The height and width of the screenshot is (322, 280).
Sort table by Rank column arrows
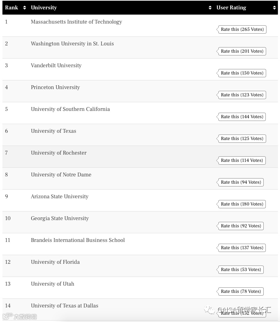coord(24,8)
